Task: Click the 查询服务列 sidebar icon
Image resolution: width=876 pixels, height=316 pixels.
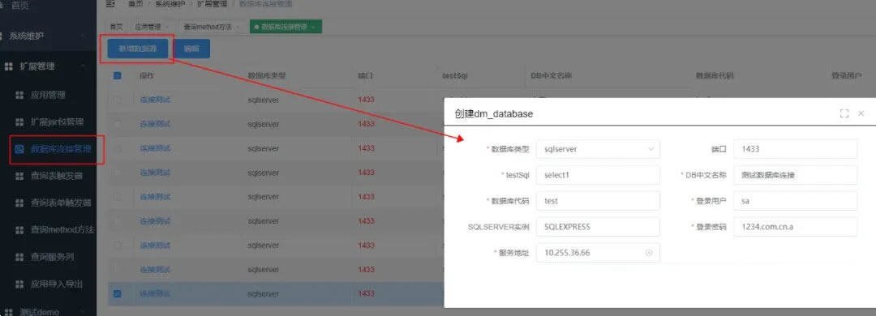Action: pyautogui.click(x=19, y=257)
